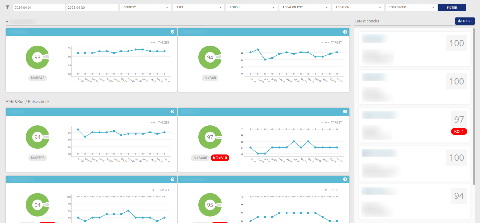
Task: Open arrow icon on N=6446 card
Action: coord(345,111)
